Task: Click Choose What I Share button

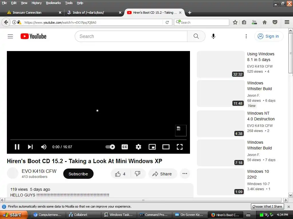Action: tap(267, 206)
